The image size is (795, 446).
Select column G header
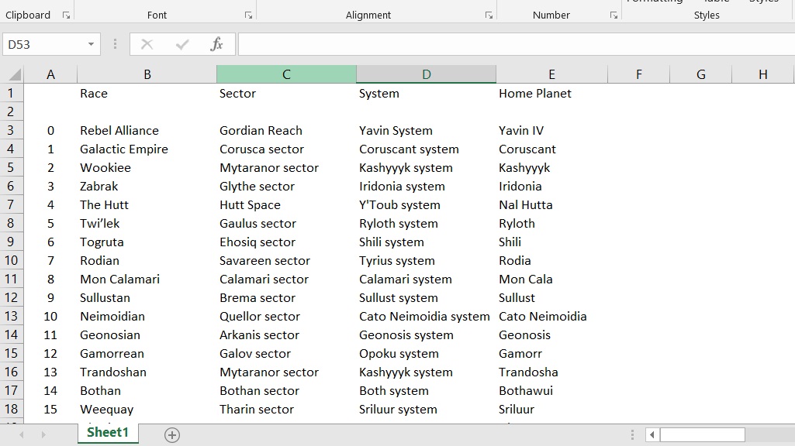tap(700, 74)
